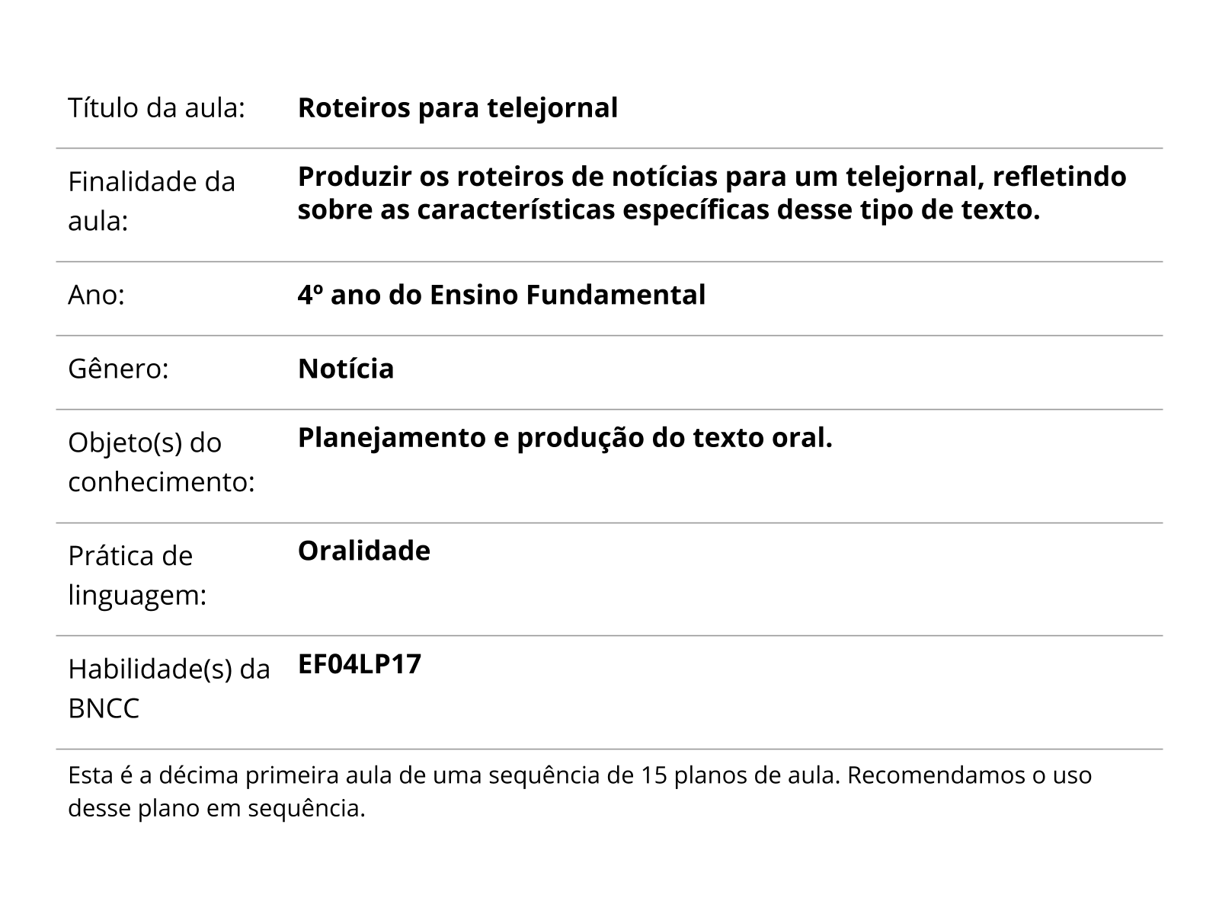Click the 'Prática de linguagem:' label
Image resolution: width=1219 pixels, height=914 pixels.
tap(137, 575)
